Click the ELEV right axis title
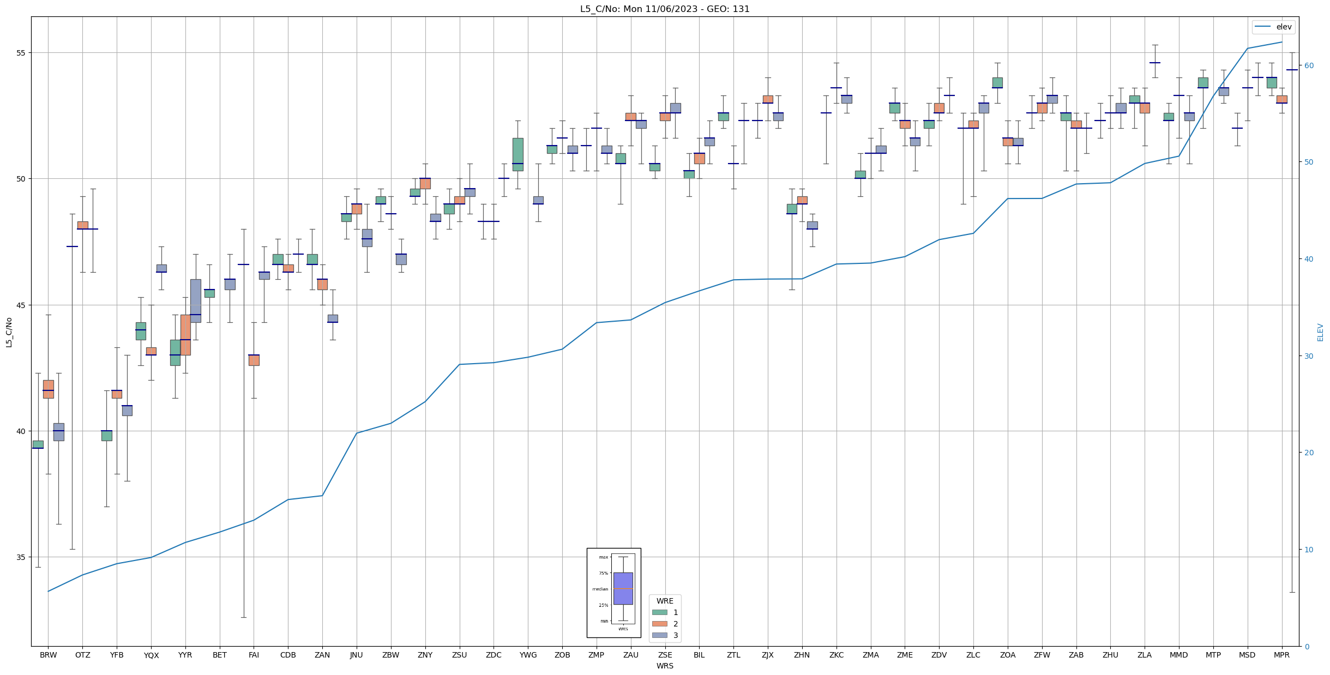This screenshot has width=1330, height=675. (x=1320, y=332)
